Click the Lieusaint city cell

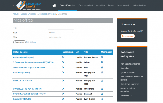[x=88, y=94]
